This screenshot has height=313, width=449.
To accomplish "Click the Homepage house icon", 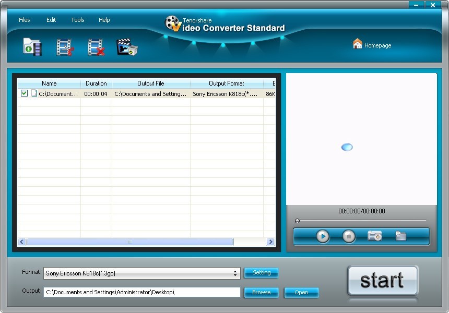I will [x=358, y=45].
